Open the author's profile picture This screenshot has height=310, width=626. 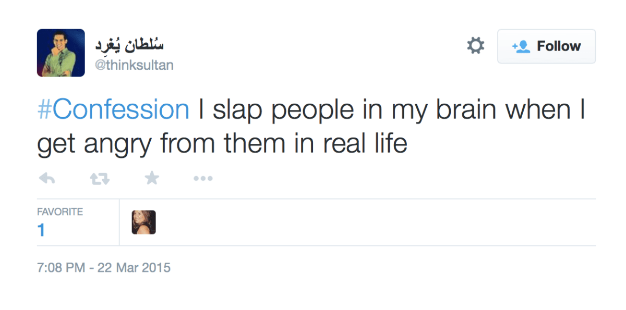61,53
